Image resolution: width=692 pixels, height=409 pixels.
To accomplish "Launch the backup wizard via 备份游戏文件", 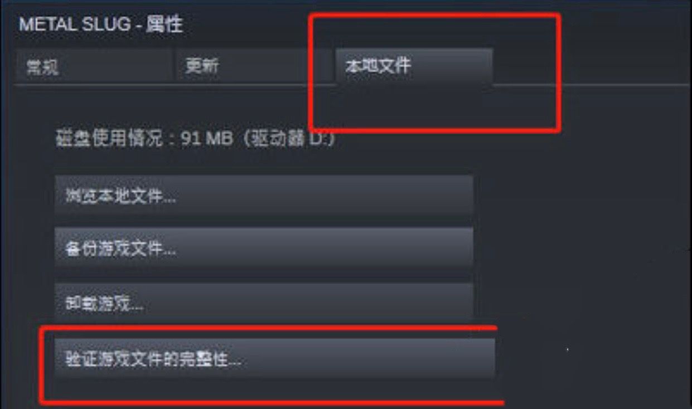I will tap(264, 249).
